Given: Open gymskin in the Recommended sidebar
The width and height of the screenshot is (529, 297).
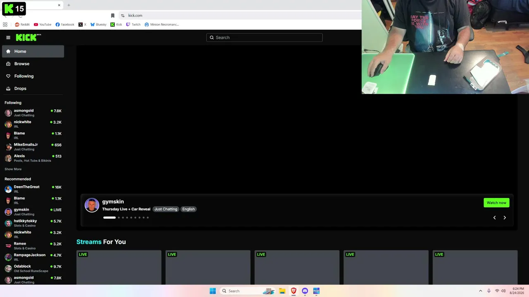Looking at the screenshot, I should [33, 212].
